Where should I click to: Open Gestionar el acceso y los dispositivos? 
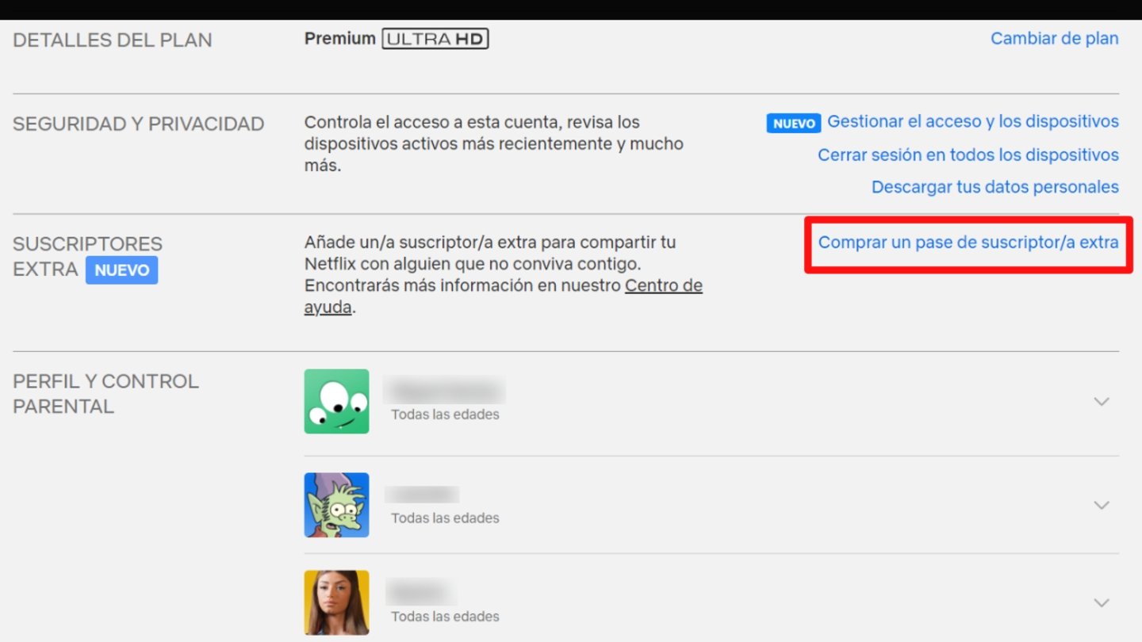[973, 121]
